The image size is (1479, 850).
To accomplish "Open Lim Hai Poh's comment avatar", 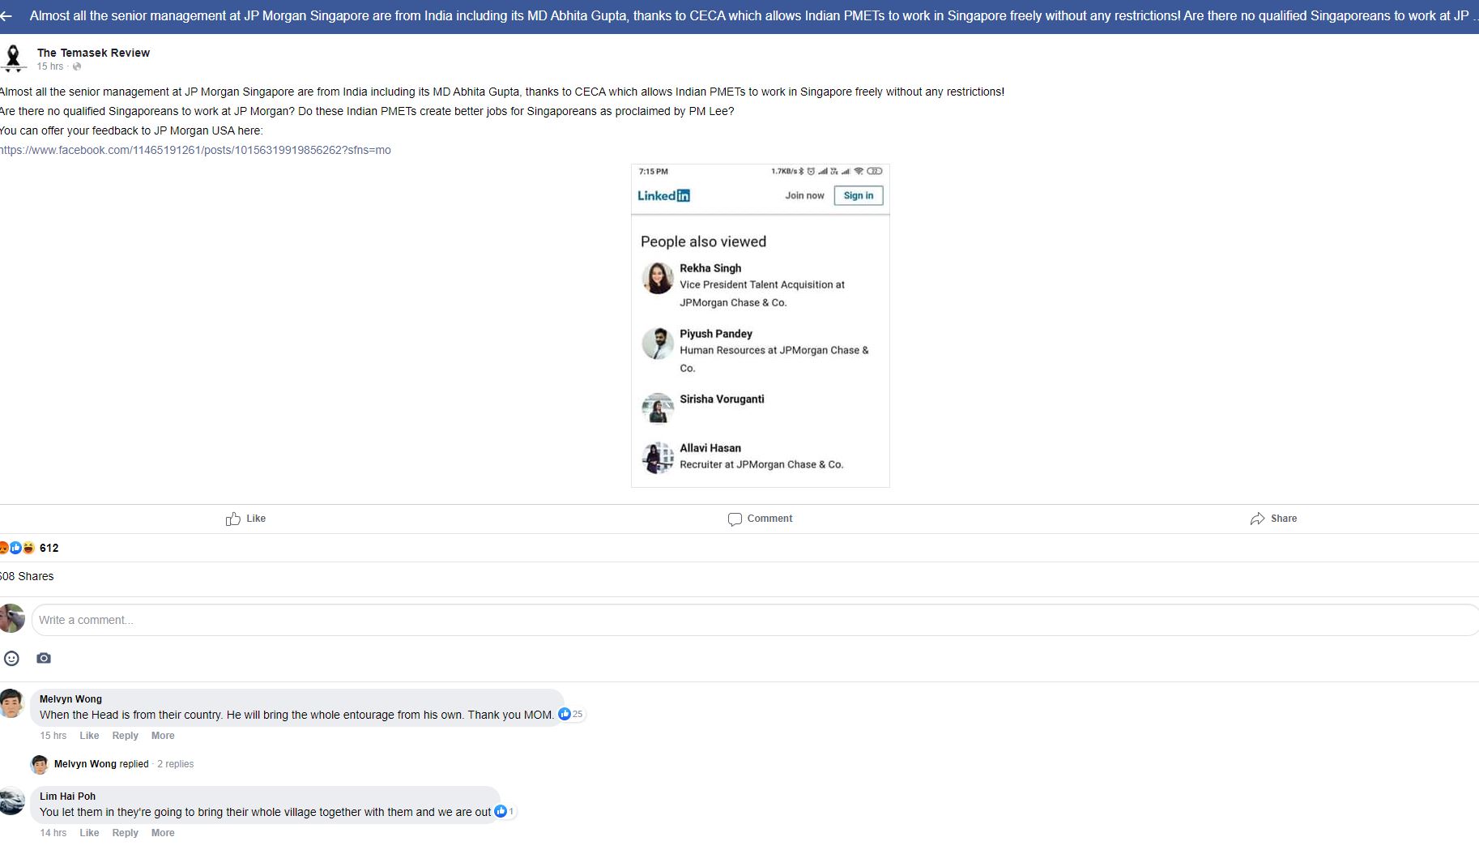I will click(x=11, y=801).
